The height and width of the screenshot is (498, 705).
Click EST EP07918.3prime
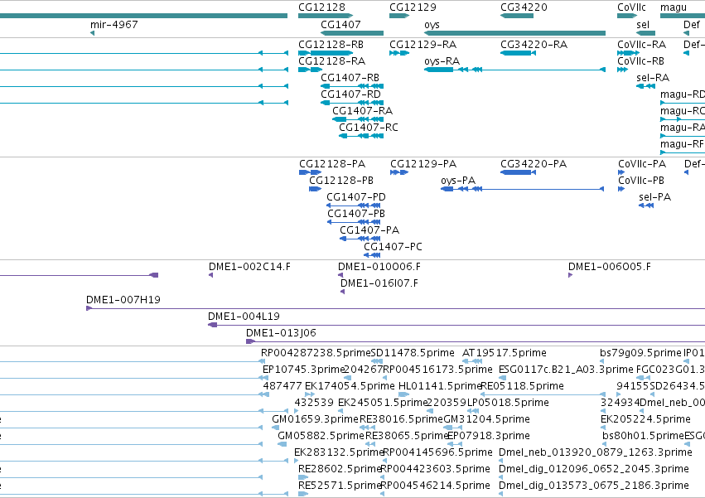[x=455, y=444]
